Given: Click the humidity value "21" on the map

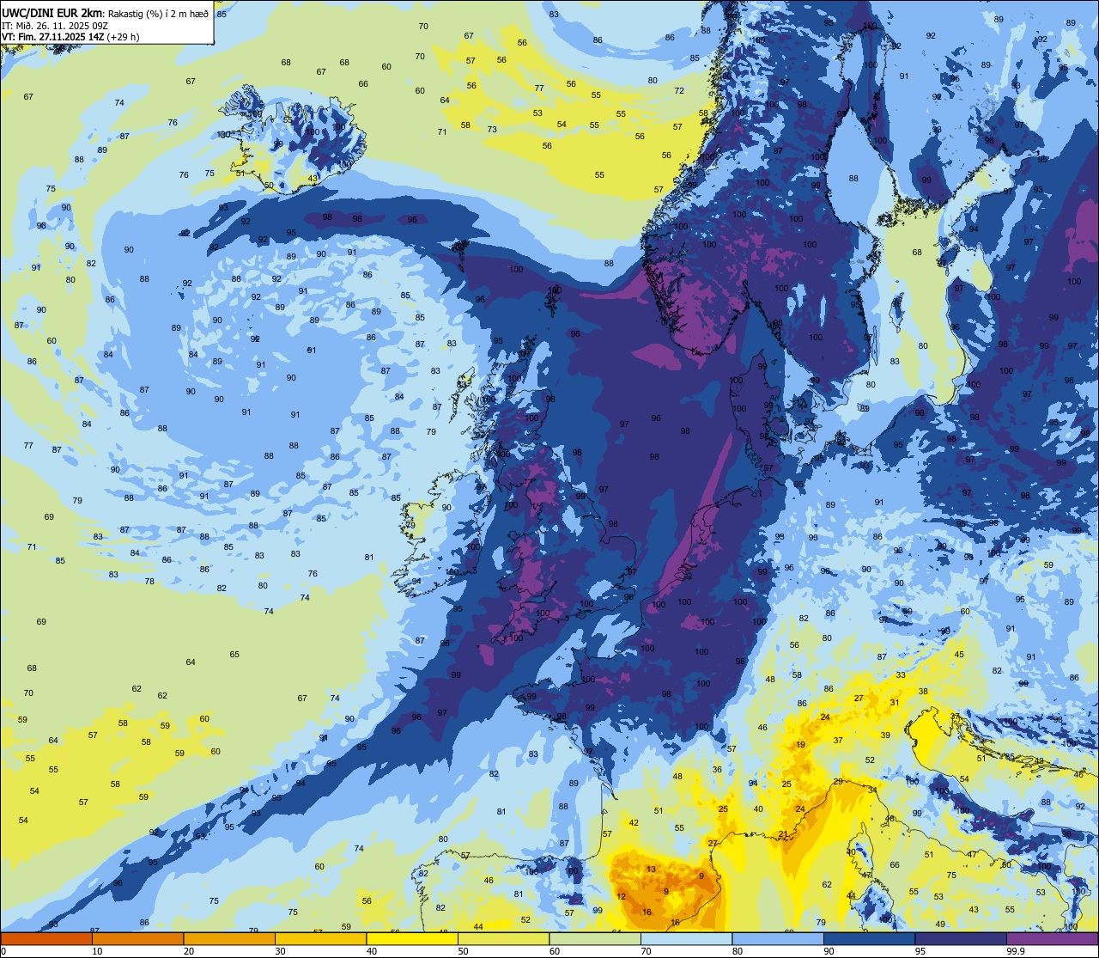Looking at the screenshot, I should pos(783,834).
